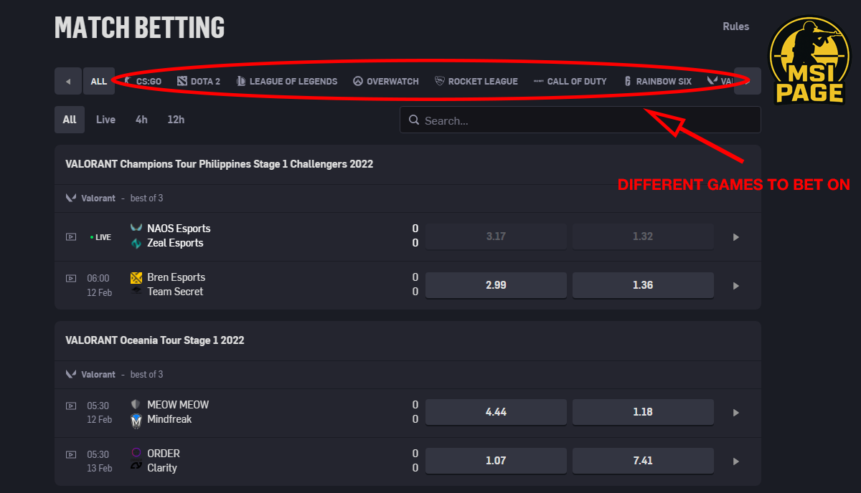This screenshot has width=861, height=493.
Task: Switch to League of Legends matches
Action: coord(286,81)
